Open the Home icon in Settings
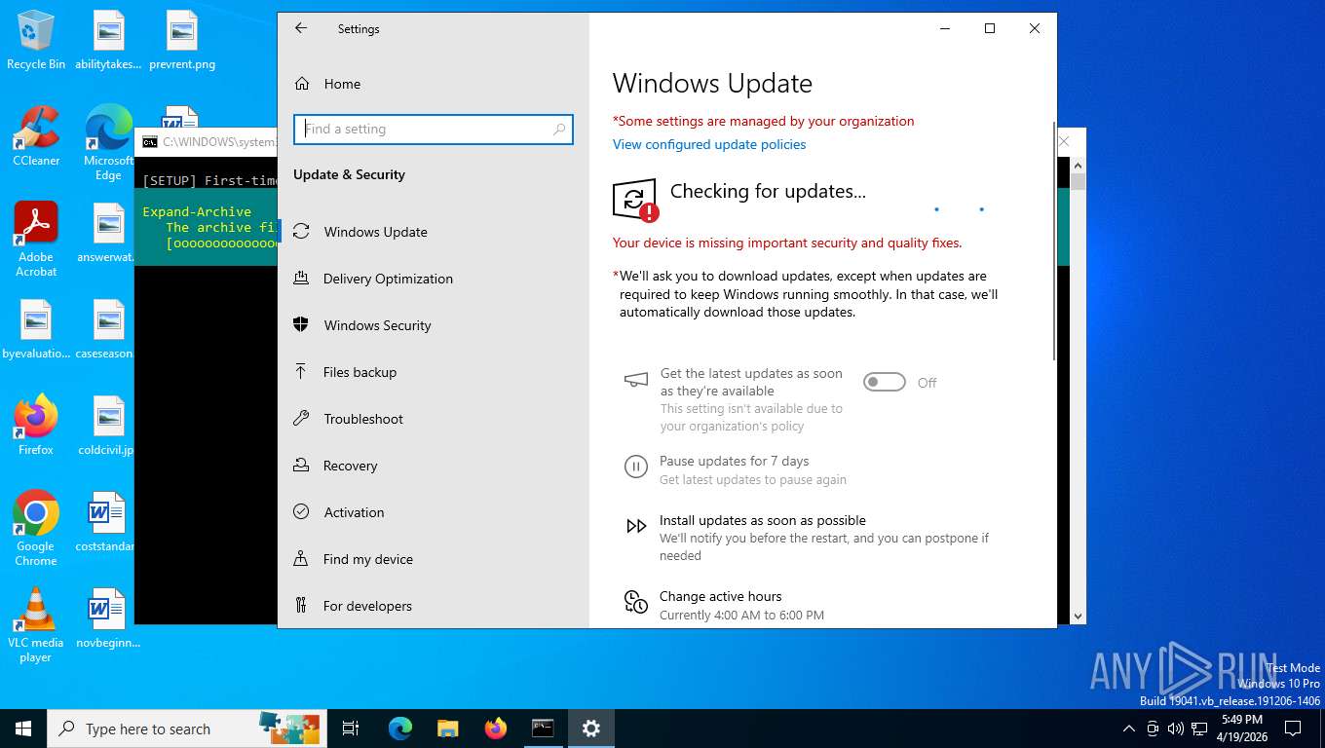This screenshot has height=748, width=1325. click(302, 84)
